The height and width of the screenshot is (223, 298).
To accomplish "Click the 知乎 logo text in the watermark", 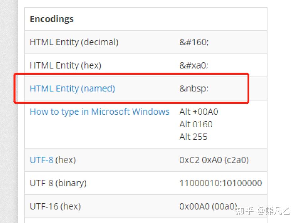I will point(244,211).
